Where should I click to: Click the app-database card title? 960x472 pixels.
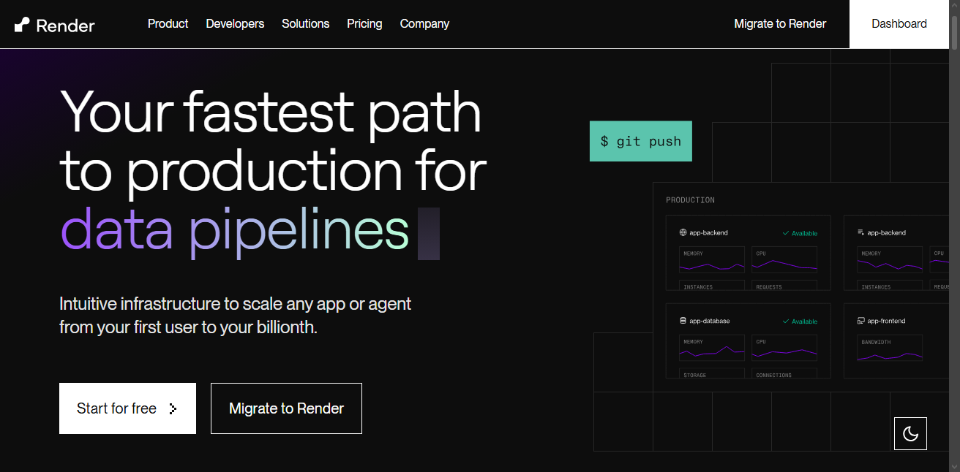pos(709,321)
